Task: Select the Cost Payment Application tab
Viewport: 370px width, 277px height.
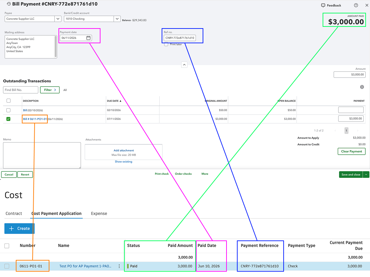Action: click(56, 213)
